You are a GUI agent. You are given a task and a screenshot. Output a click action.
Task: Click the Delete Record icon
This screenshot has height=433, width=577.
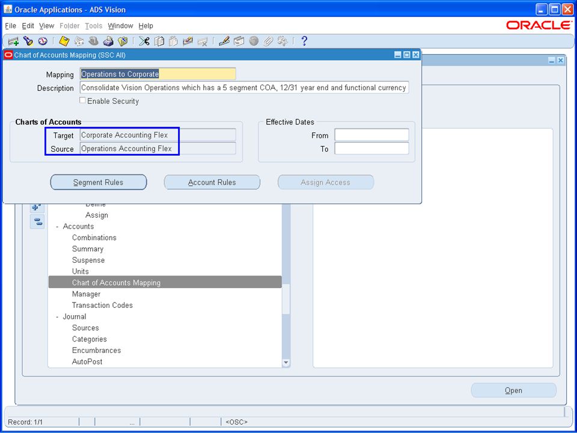pos(203,41)
